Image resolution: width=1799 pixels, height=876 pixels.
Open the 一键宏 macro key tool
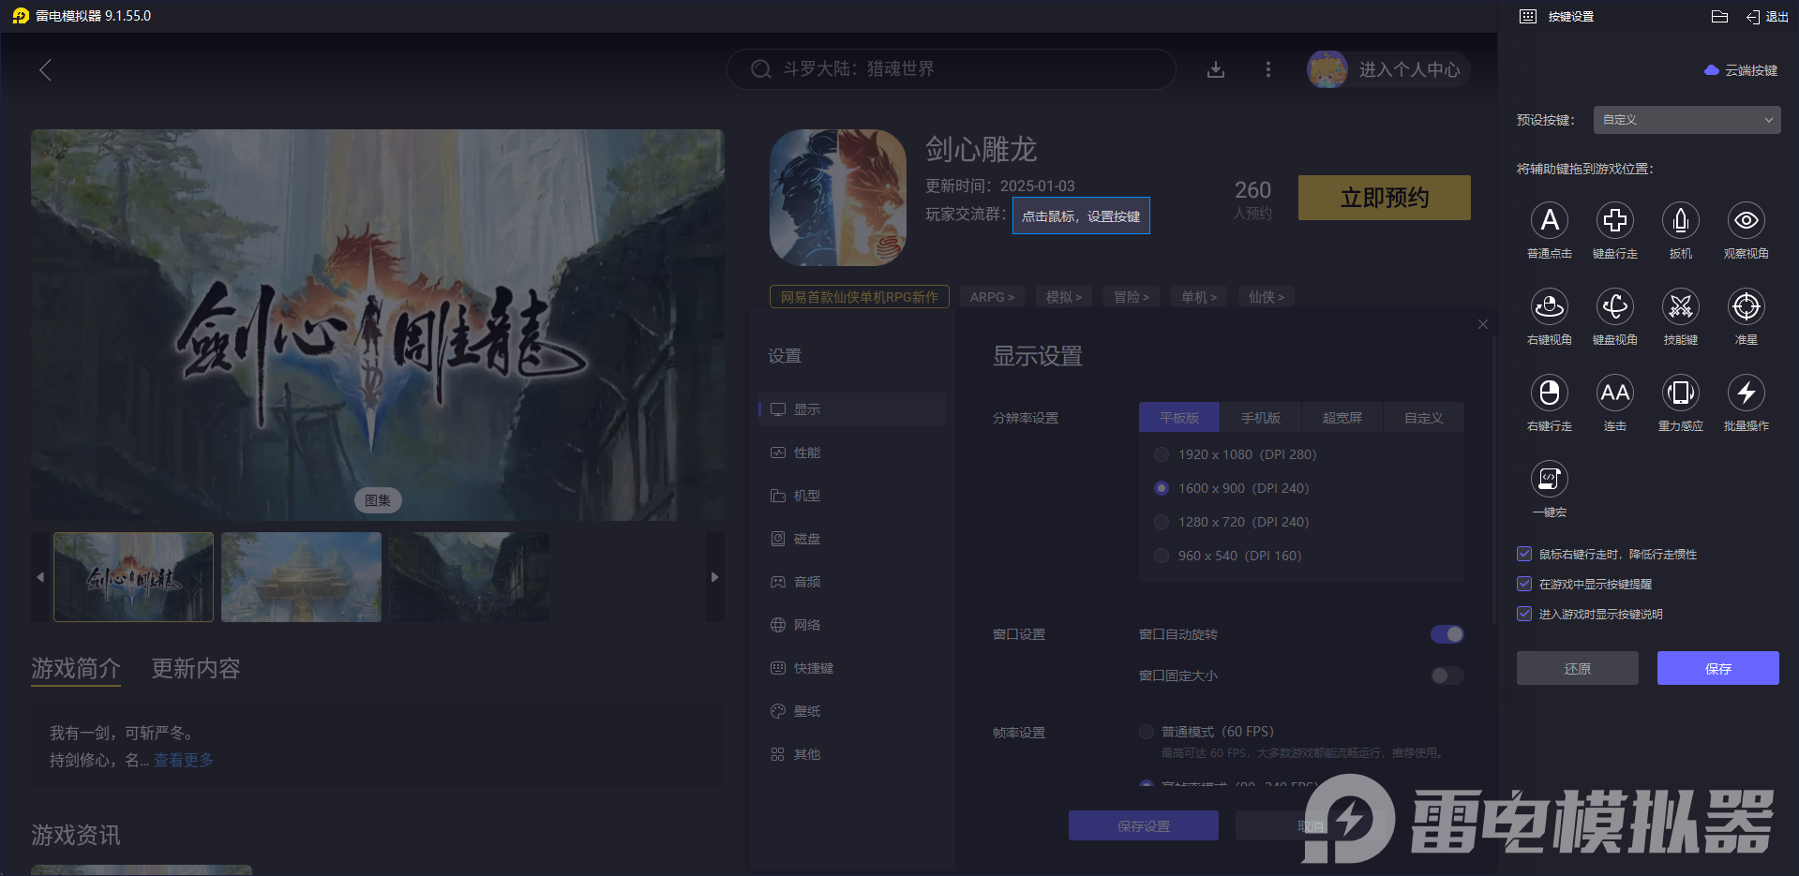(x=1549, y=479)
